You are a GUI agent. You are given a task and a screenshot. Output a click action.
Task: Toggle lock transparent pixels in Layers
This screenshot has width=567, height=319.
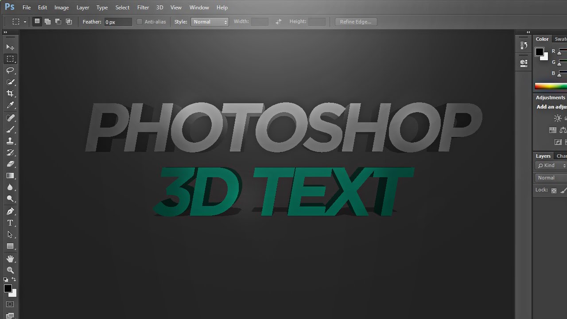(x=554, y=191)
